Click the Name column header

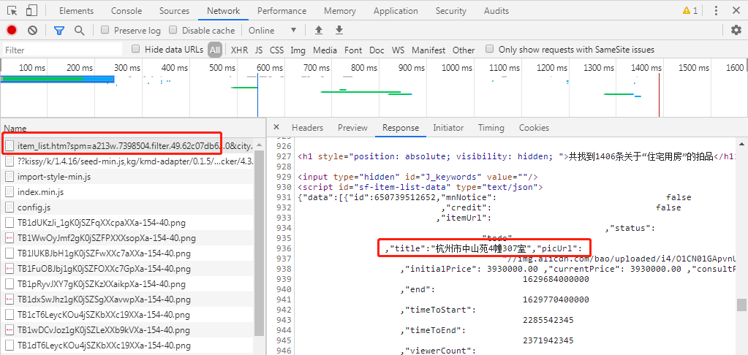pos(15,128)
